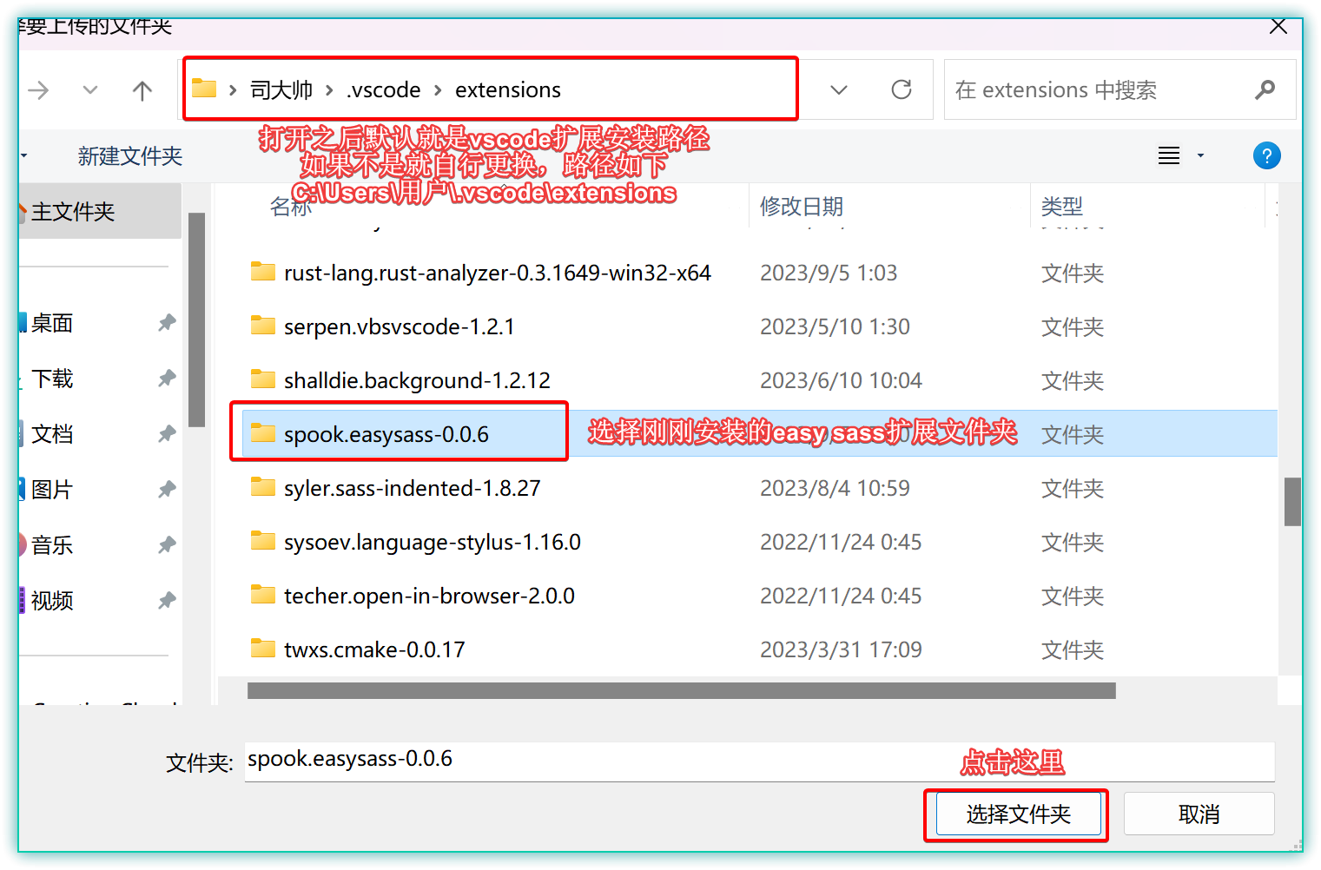The height and width of the screenshot is (870, 1321).
Task: Click inside the folder name input field
Action: [x=608, y=761]
